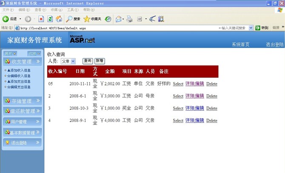Click 退出登陆 link in header
This screenshot has width=285, height=173.
[275, 45]
